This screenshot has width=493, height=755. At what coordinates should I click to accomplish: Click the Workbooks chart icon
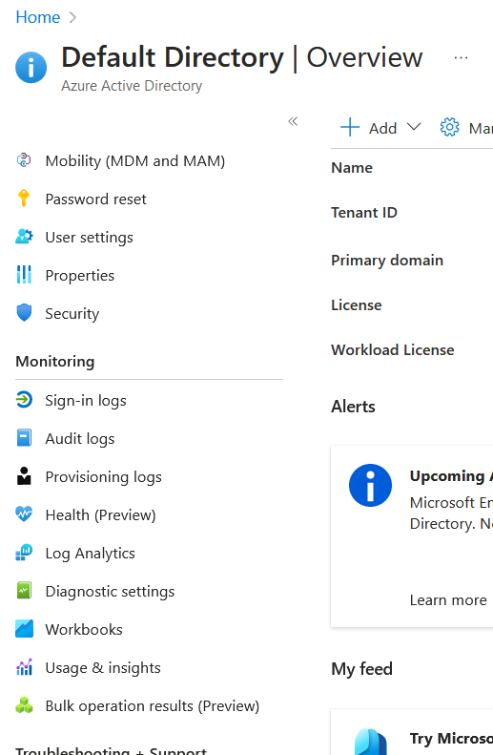coord(24,628)
